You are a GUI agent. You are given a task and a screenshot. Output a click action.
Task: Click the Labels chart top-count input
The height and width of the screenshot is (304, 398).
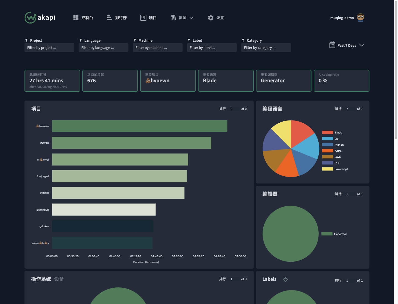coord(350,281)
